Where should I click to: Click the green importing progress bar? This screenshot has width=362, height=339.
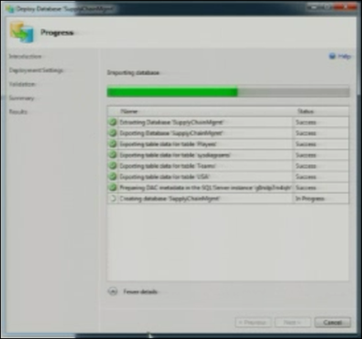click(x=228, y=91)
